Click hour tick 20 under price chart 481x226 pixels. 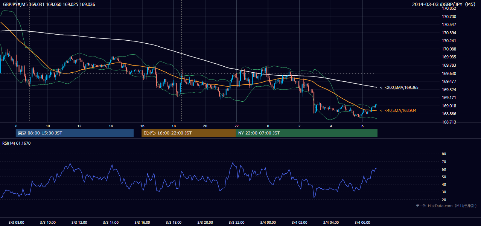point(205,126)
